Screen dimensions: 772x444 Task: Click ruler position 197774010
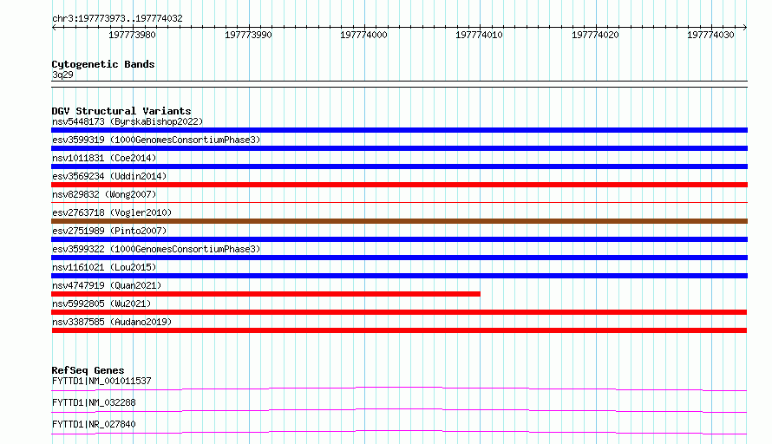(x=479, y=35)
